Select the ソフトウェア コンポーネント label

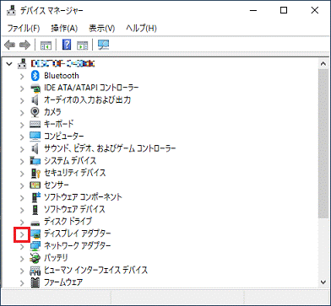(x=83, y=197)
